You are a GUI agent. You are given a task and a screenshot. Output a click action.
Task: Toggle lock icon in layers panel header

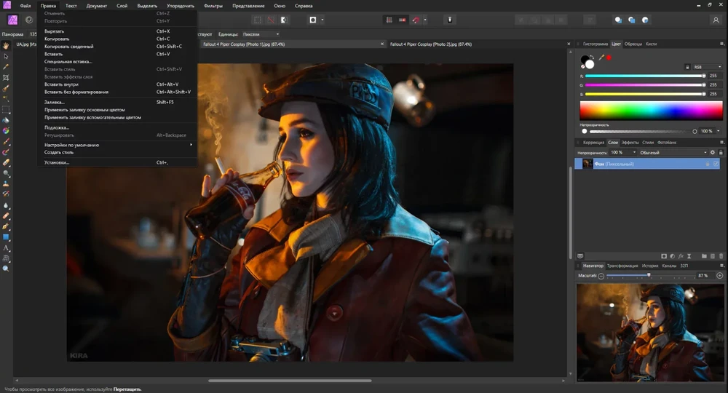click(x=721, y=152)
